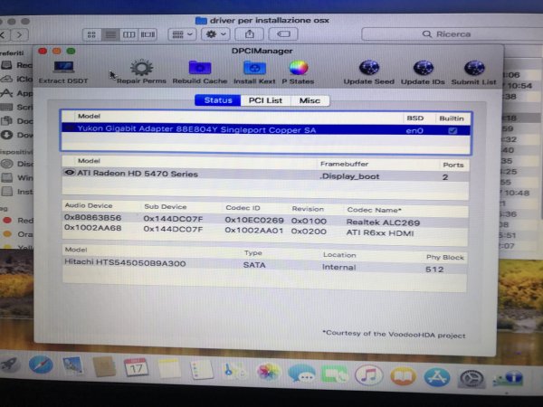Click Framebuffer column header
This screenshot has height=407, width=543.
(344, 164)
